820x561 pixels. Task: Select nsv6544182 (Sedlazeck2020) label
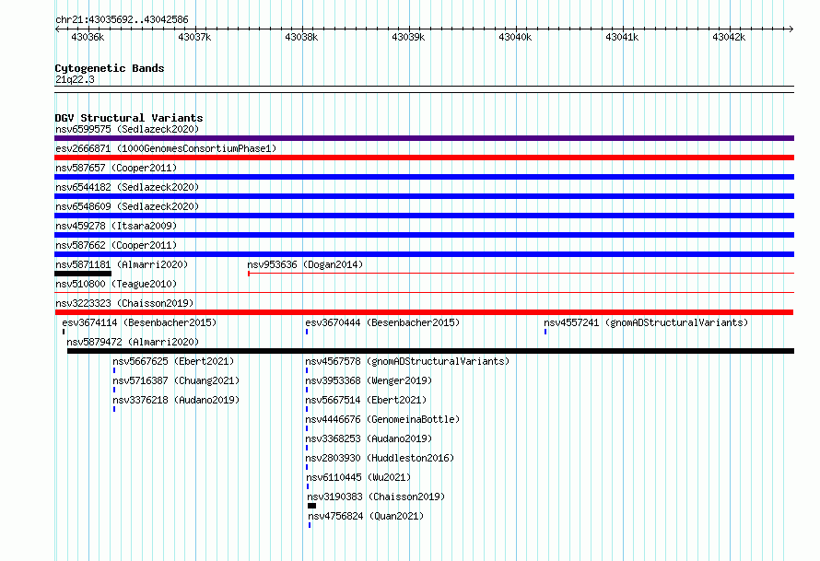(x=127, y=187)
